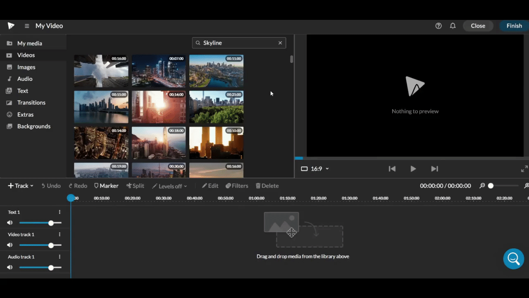Adjust the Audio track 1 volume slider
Image resolution: width=529 pixels, height=298 pixels.
(41, 267)
